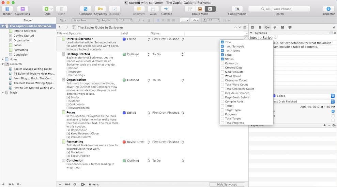Click the red Revisit Draft label swatch
Image resolution: width=337 pixels, height=187 pixels.
[x=124, y=142]
